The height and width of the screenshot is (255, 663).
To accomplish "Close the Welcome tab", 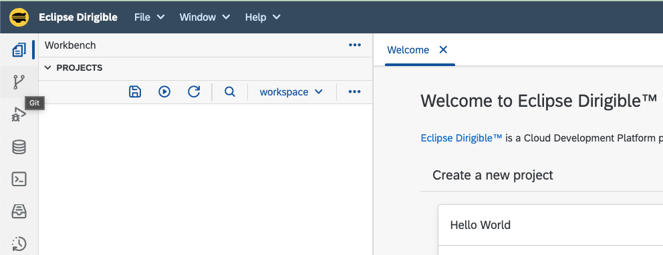I will (x=443, y=50).
